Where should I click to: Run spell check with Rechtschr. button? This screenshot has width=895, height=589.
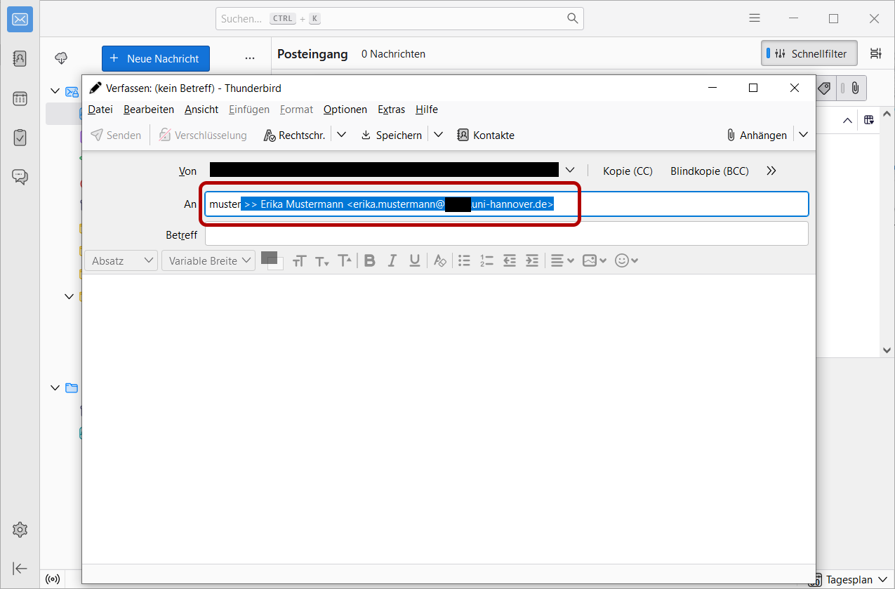coord(295,135)
